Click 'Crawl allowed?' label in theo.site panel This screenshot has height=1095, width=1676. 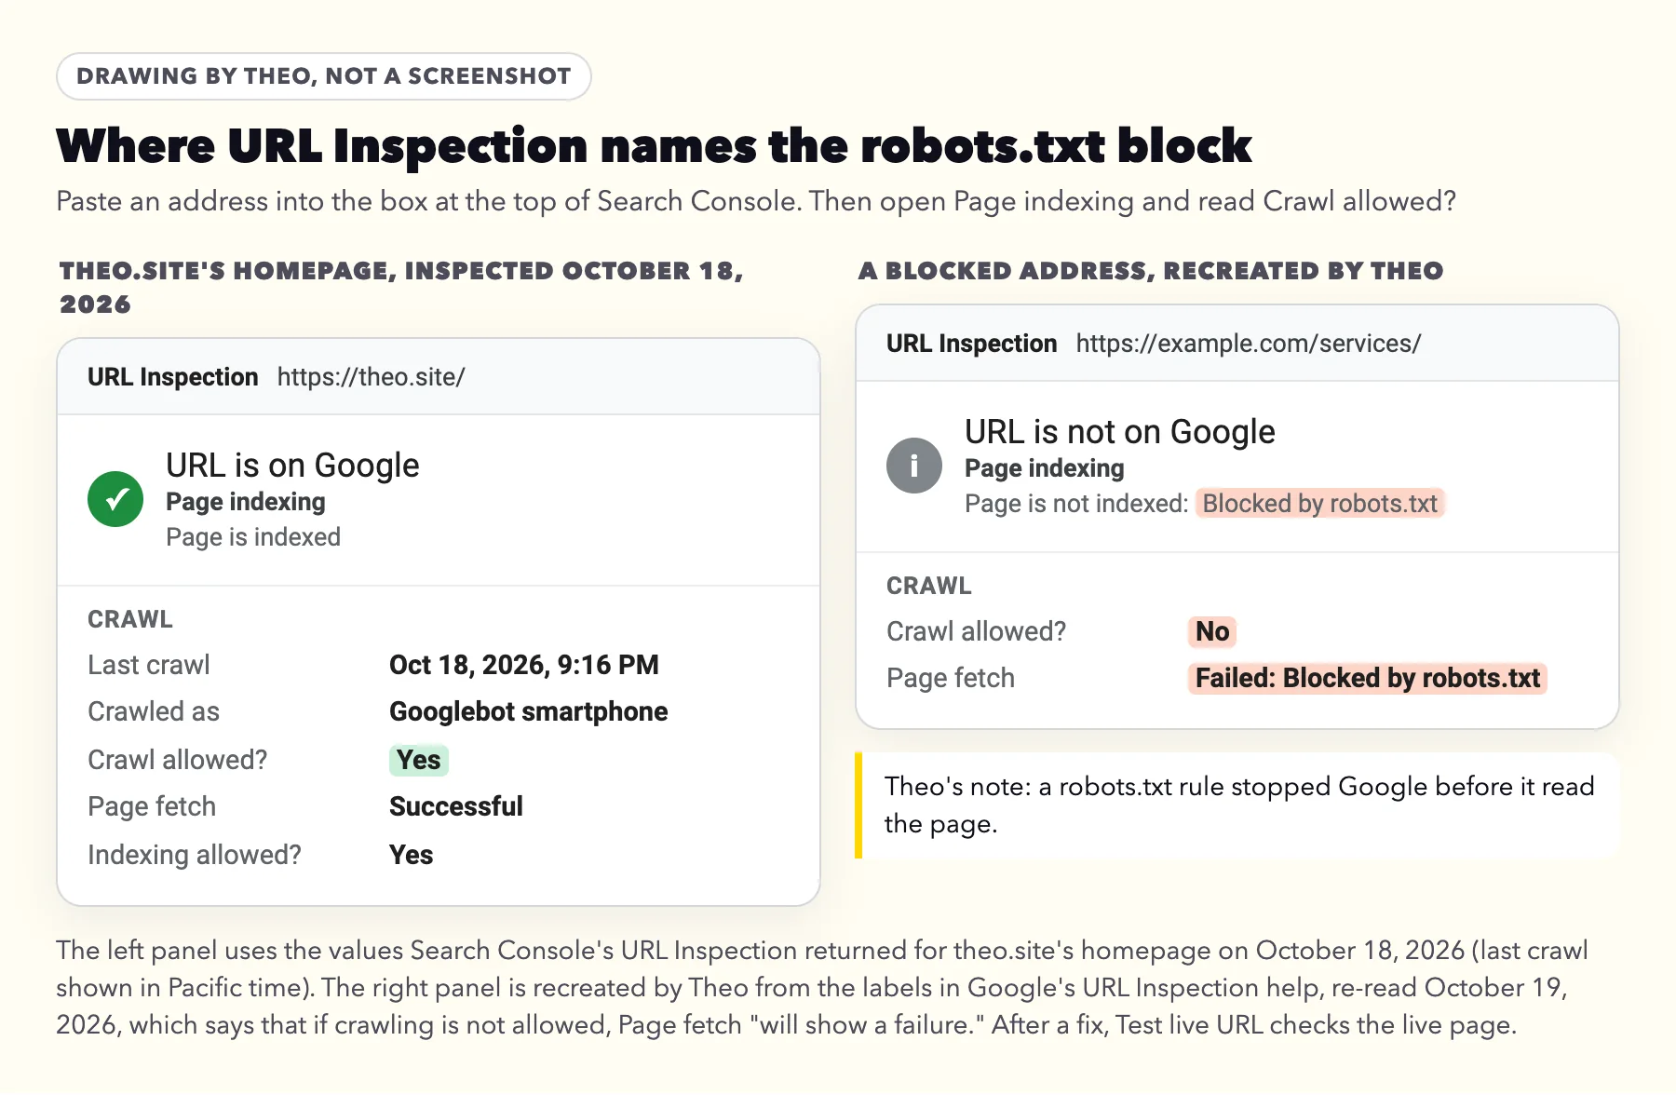(177, 760)
